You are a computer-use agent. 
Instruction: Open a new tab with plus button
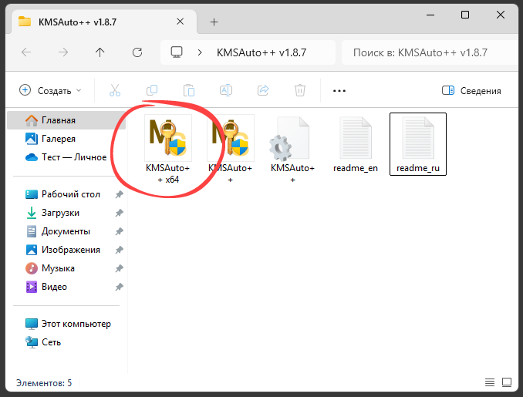(x=214, y=22)
